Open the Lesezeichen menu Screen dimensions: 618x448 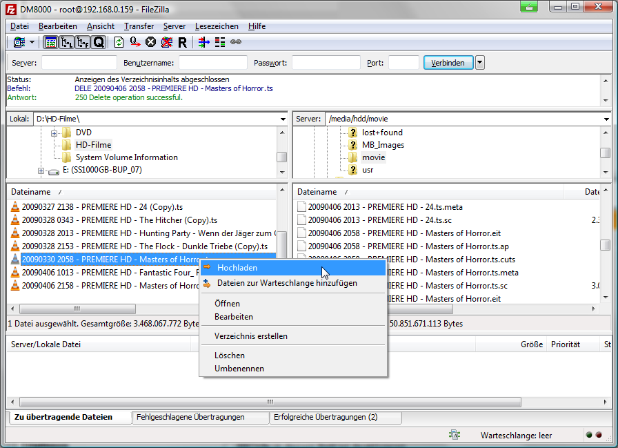point(217,26)
